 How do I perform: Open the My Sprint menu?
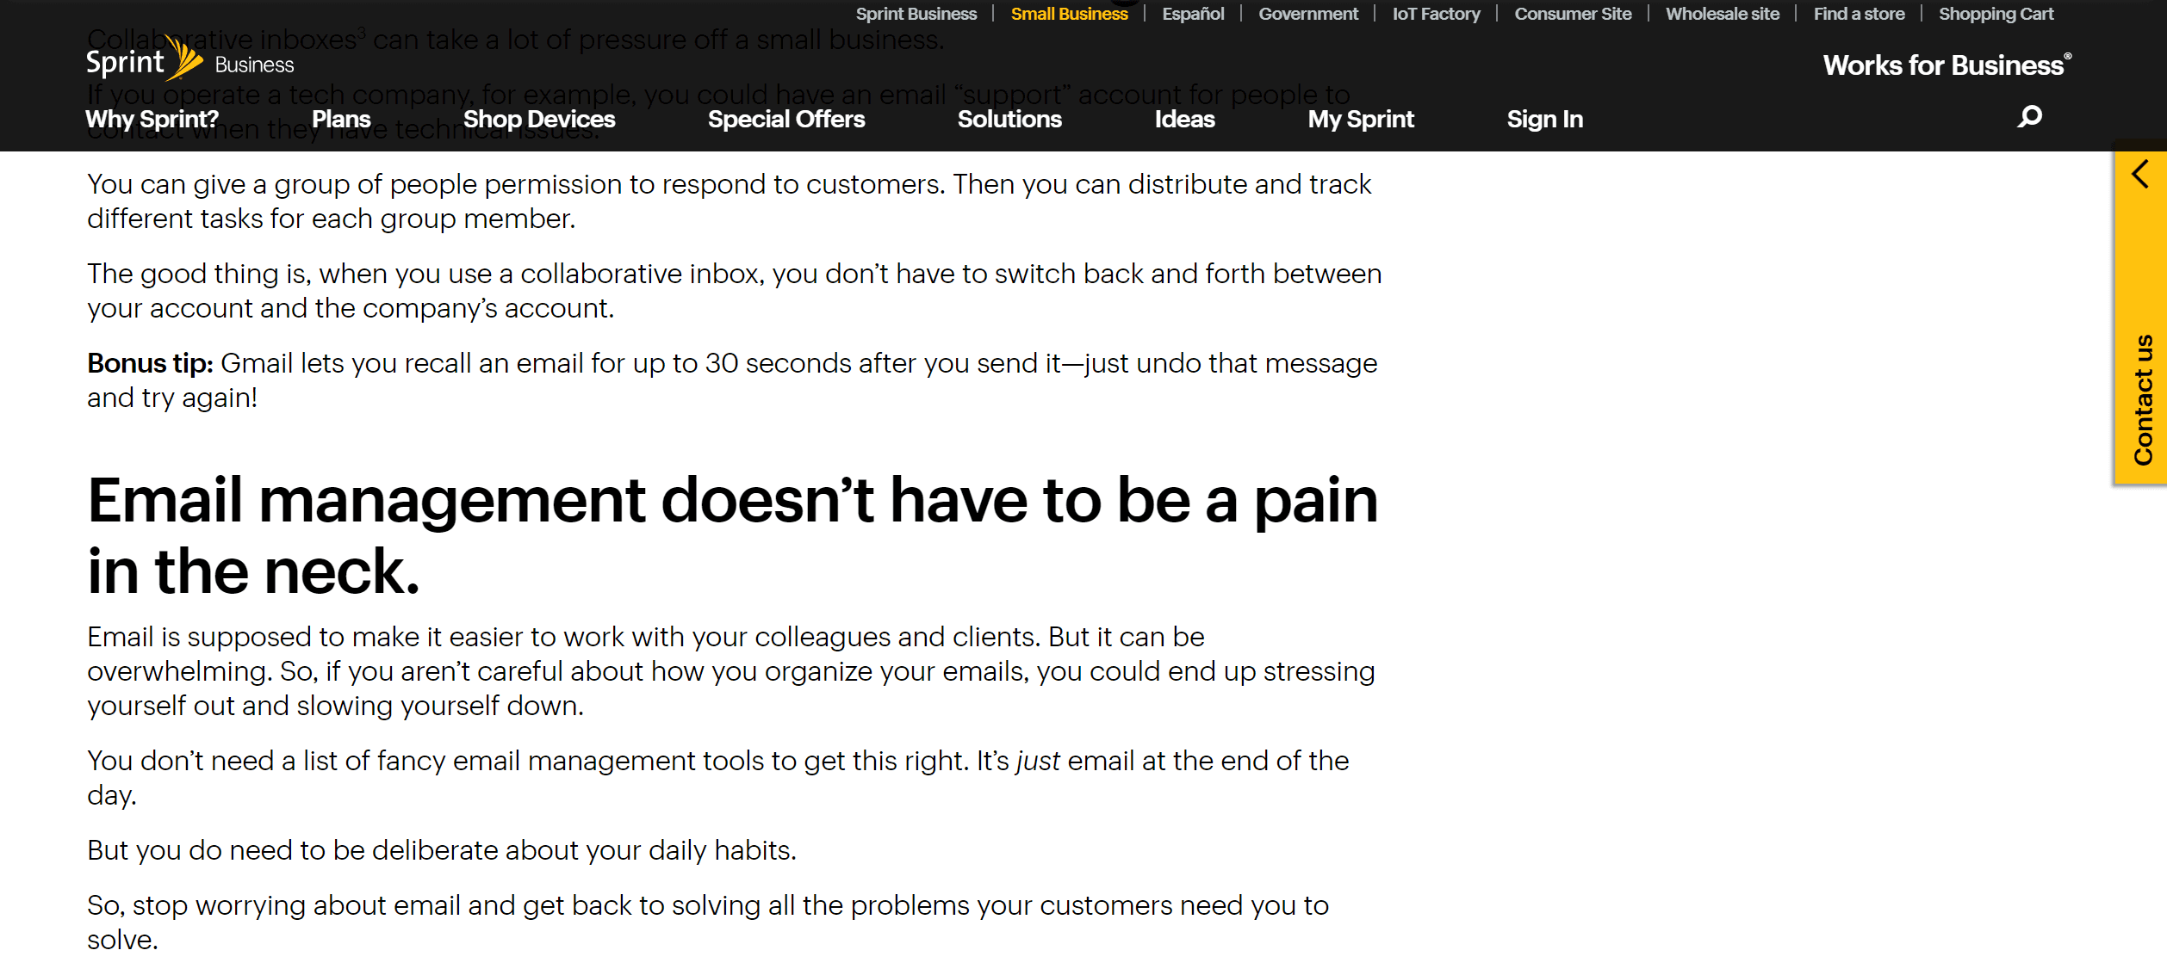pos(1360,120)
